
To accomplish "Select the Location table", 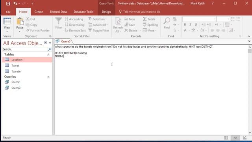I will click(x=27, y=60).
